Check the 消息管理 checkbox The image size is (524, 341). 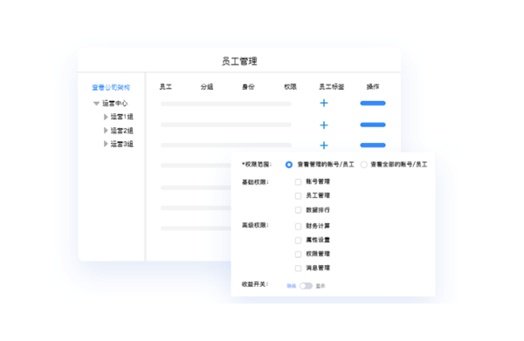pos(298,269)
